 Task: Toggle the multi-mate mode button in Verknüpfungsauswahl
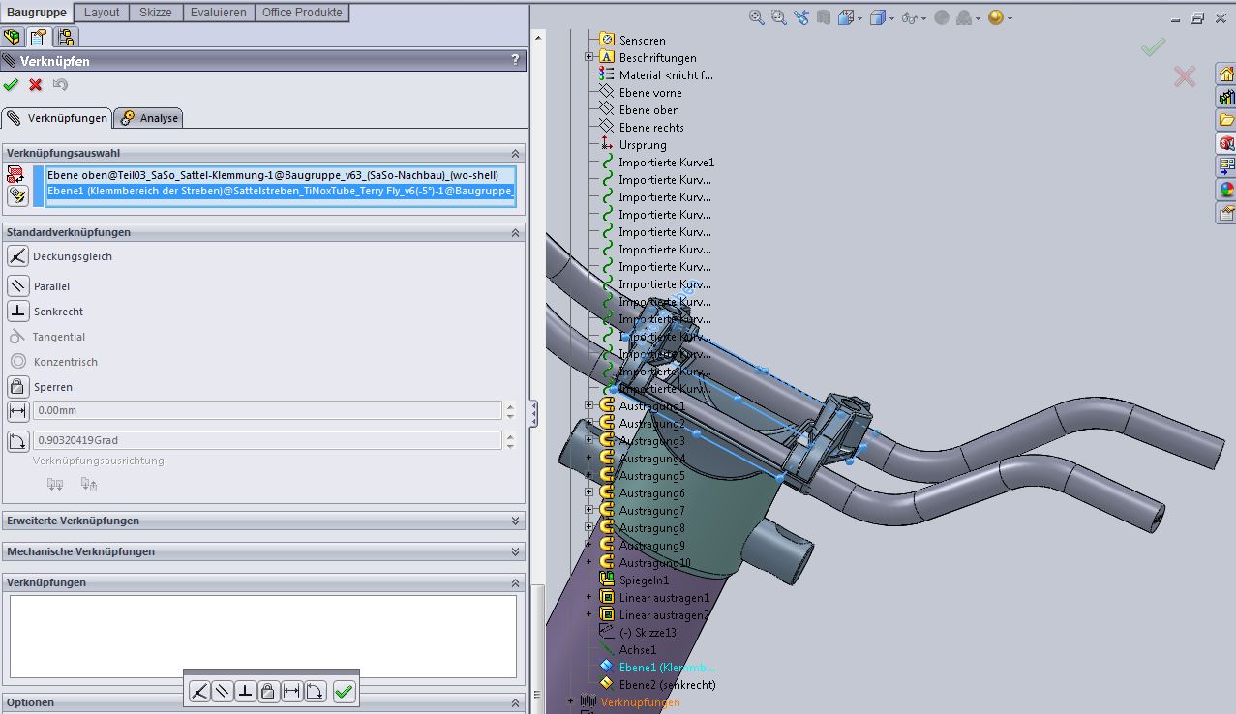click(x=16, y=194)
